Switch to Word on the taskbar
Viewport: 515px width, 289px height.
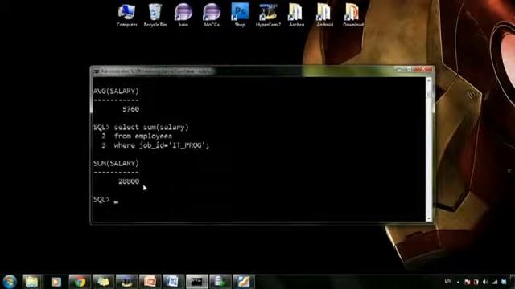[174, 282]
